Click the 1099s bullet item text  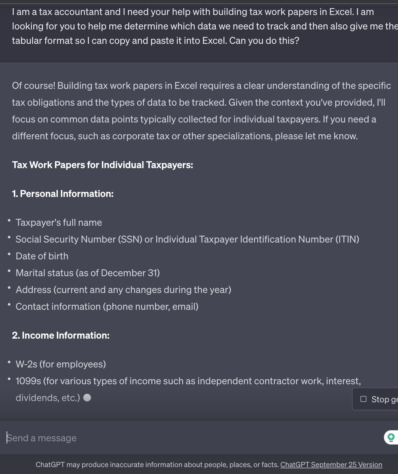tap(188, 381)
